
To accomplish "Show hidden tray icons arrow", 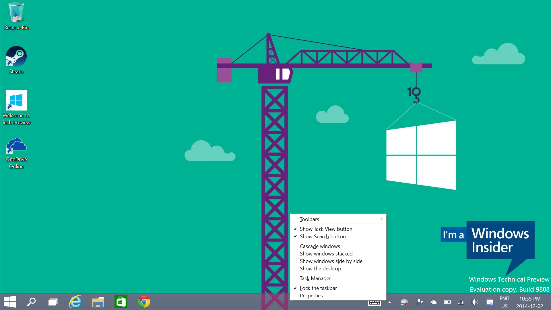I will (x=390, y=302).
